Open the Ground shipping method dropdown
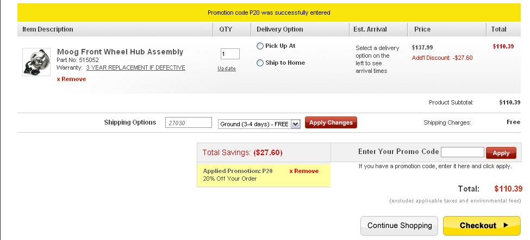Viewport: 530px width, 240px height. pos(259,124)
